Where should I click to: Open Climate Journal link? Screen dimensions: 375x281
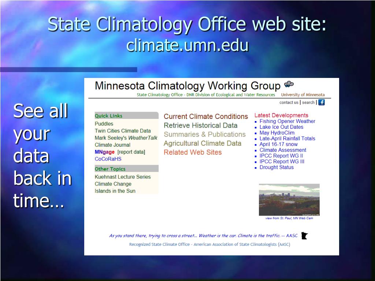click(x=112, y=145)
